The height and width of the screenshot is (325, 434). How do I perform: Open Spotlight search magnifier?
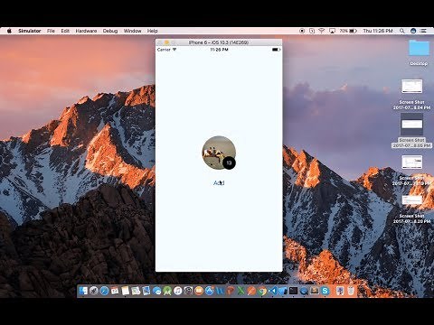(402, 31)
